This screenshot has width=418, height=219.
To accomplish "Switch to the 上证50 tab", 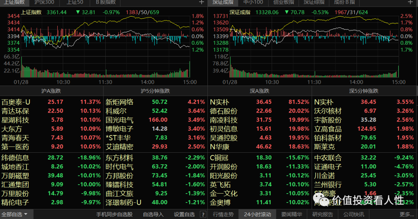I will point(75,2).
